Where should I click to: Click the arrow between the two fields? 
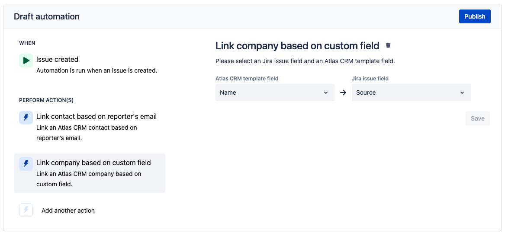coord(343,92)
